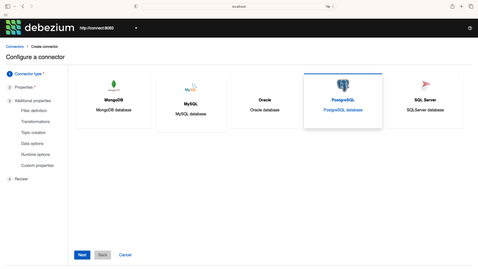Go to Review step

coord(21,179)
